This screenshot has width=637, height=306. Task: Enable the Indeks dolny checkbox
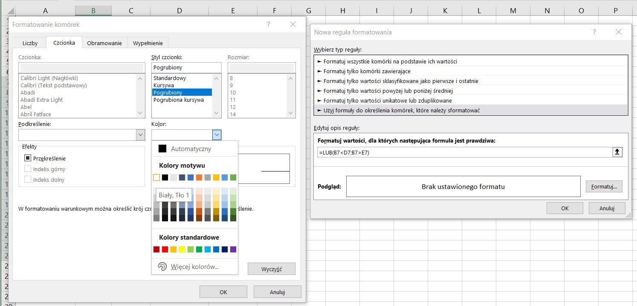pos(28,180)
